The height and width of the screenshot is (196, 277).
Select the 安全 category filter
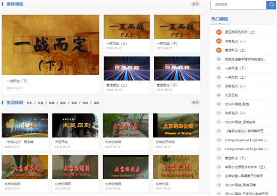click(29, 103)
